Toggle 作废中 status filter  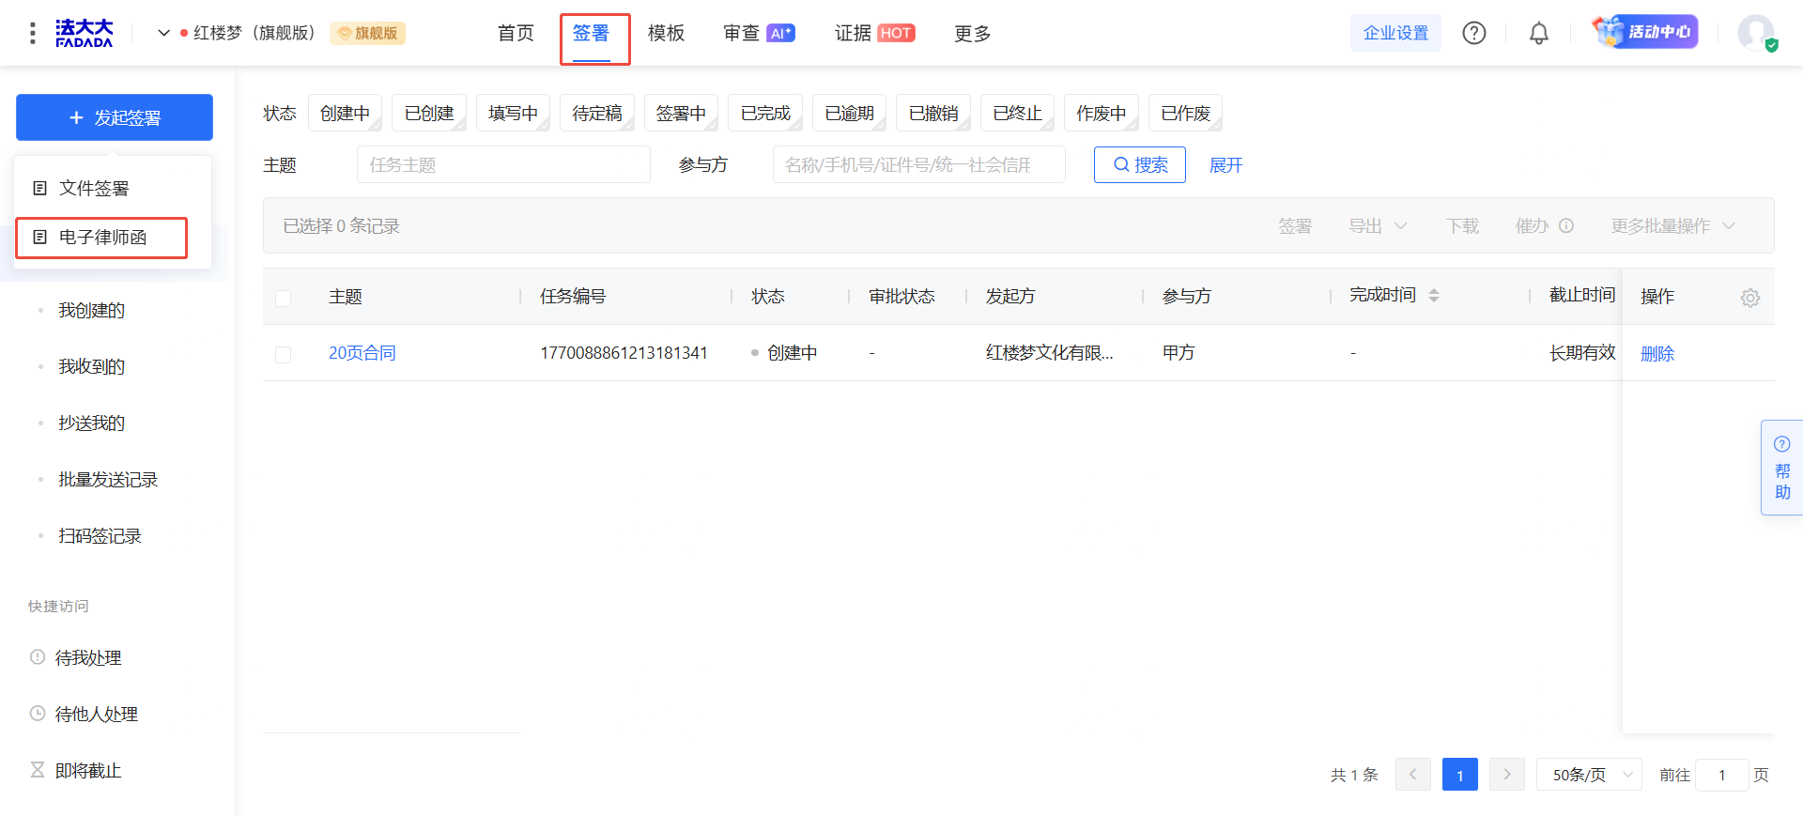tap(1102, 113)
